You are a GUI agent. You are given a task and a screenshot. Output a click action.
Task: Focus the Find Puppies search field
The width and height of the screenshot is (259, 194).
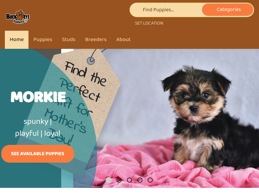(166, 10)
